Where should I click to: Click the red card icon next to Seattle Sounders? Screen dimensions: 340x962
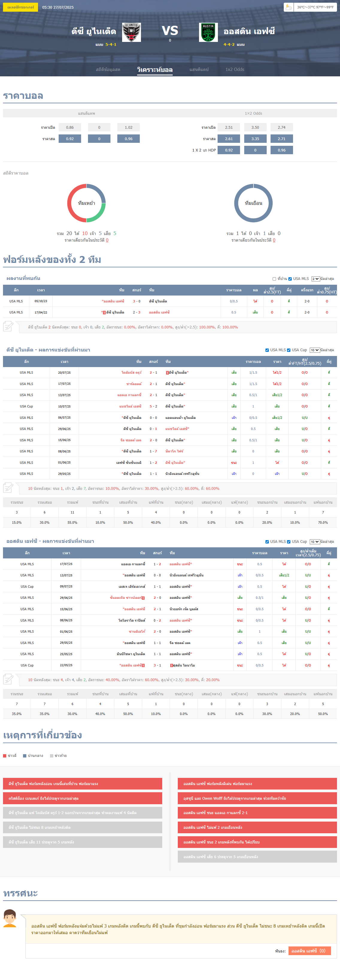pos(143,598)
